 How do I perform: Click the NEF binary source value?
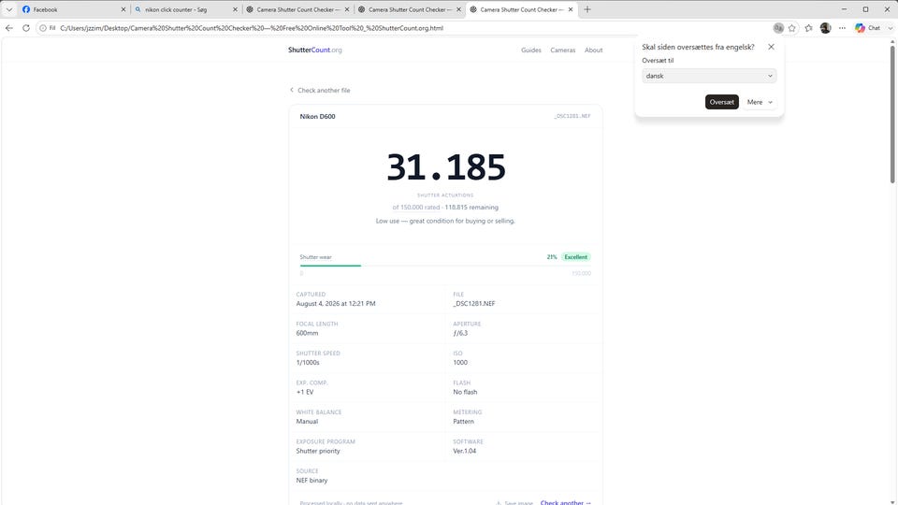[312, 481]
